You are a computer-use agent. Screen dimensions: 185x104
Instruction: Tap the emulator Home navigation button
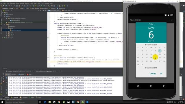point(151,86)
